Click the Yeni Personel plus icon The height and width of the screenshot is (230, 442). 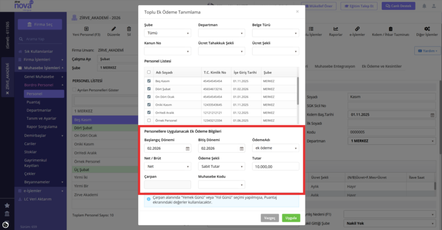(x=86, y=29)
